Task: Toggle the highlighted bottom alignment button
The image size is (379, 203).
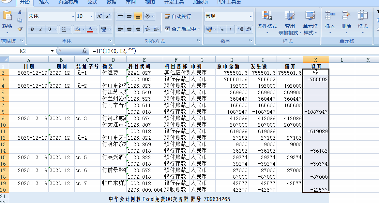Action: (x=138, y=16)
